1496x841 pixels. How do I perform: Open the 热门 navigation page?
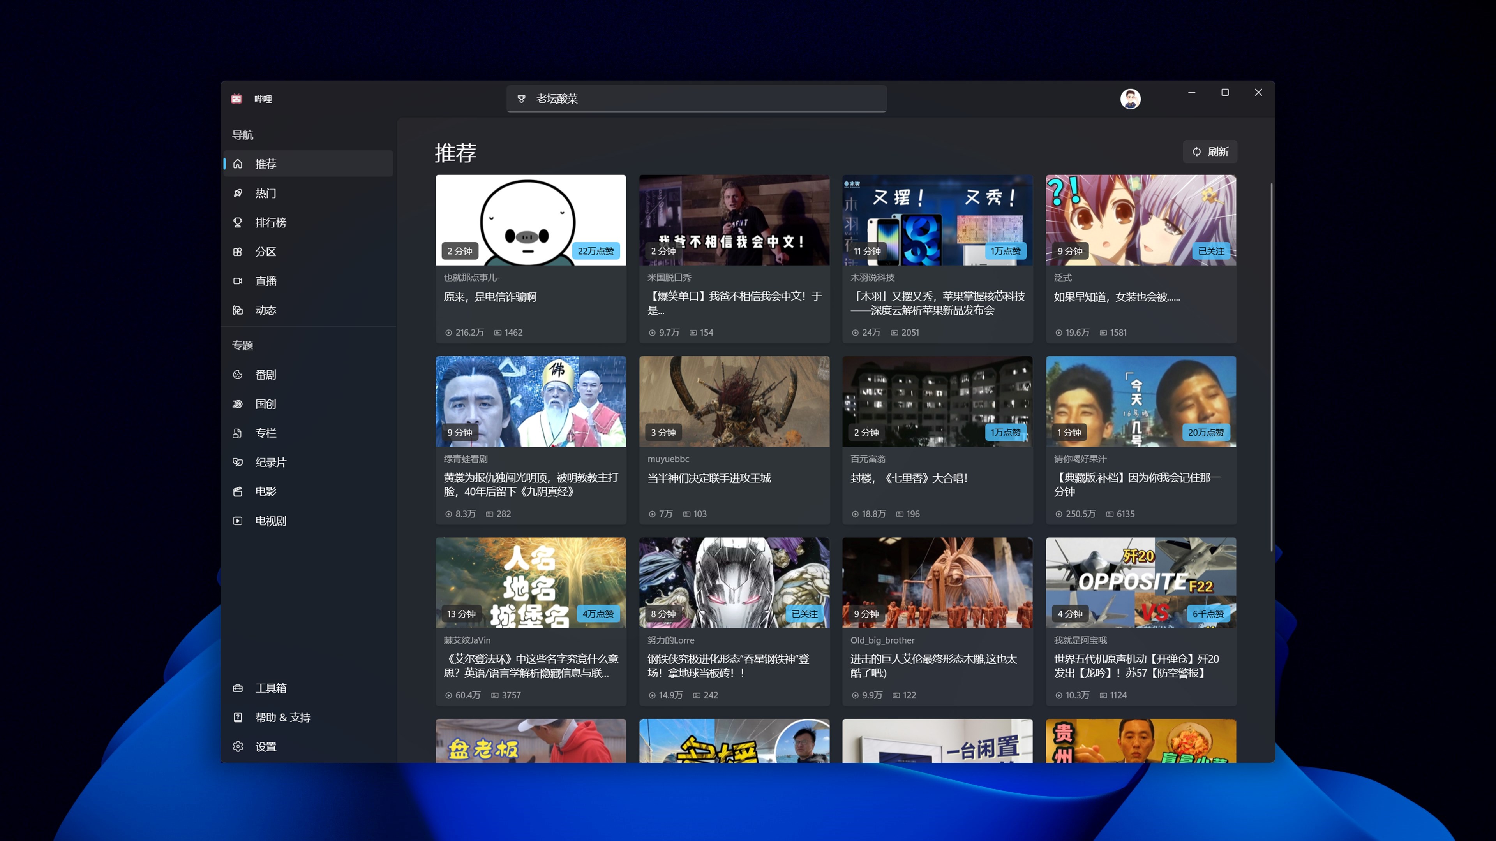pyautogui.click(x=309, y=193)
